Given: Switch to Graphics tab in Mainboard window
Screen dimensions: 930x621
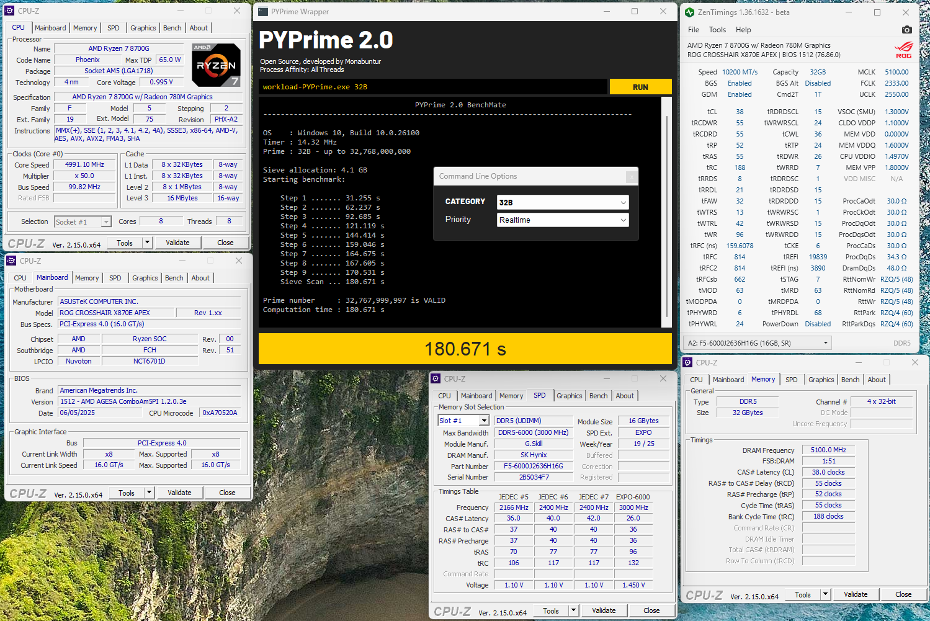Looking at the screenshot, I should coord(145,278).
